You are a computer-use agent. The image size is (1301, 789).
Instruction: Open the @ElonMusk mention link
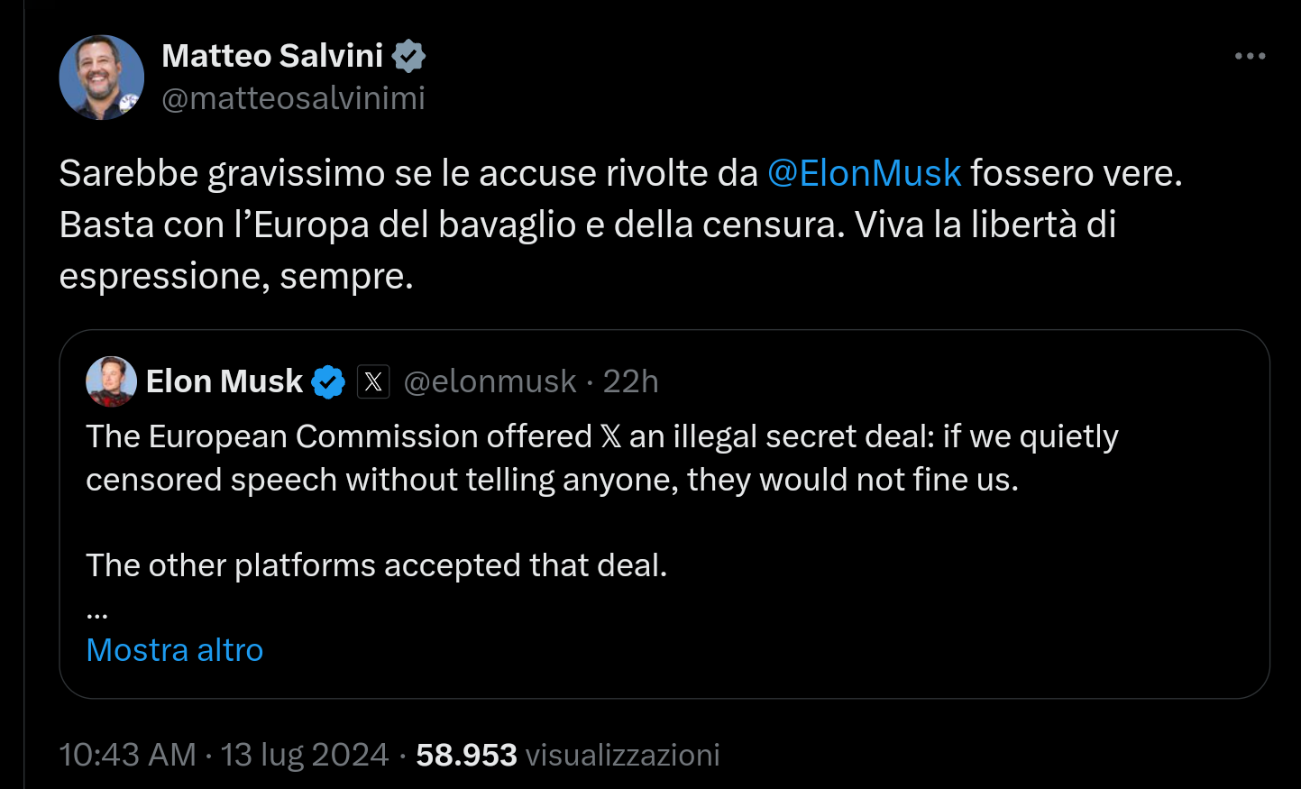point(865,172)
